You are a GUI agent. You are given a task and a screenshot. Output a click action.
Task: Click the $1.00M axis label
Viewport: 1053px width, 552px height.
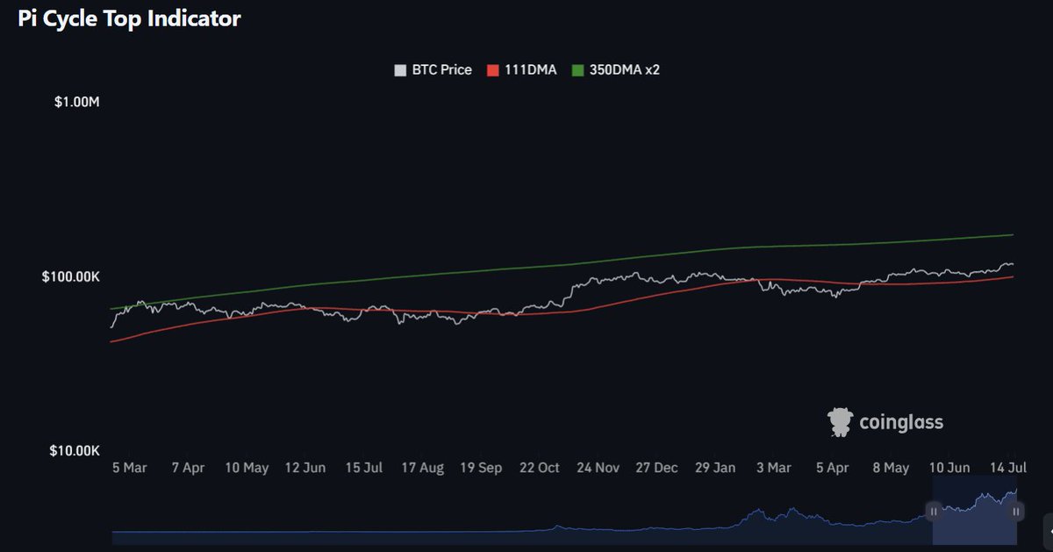77,101
